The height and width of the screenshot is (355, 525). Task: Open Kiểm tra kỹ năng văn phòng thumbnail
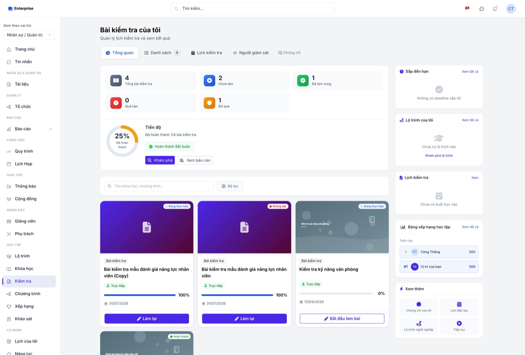click(x=342, y=227)
